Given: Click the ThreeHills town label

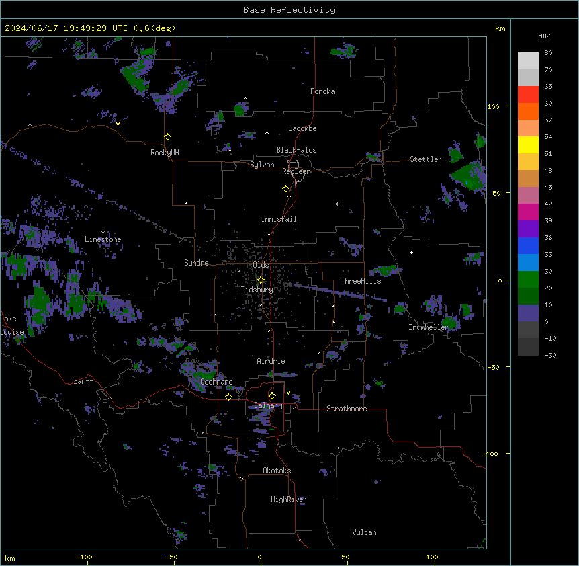Looking at the screenshot, I should click(361, 281).
